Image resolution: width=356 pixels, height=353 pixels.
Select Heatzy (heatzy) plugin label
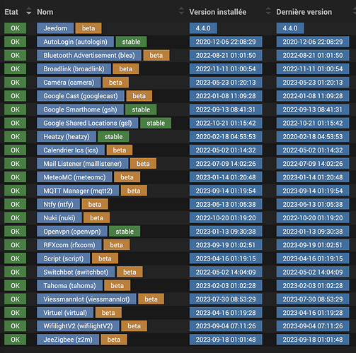67,137
